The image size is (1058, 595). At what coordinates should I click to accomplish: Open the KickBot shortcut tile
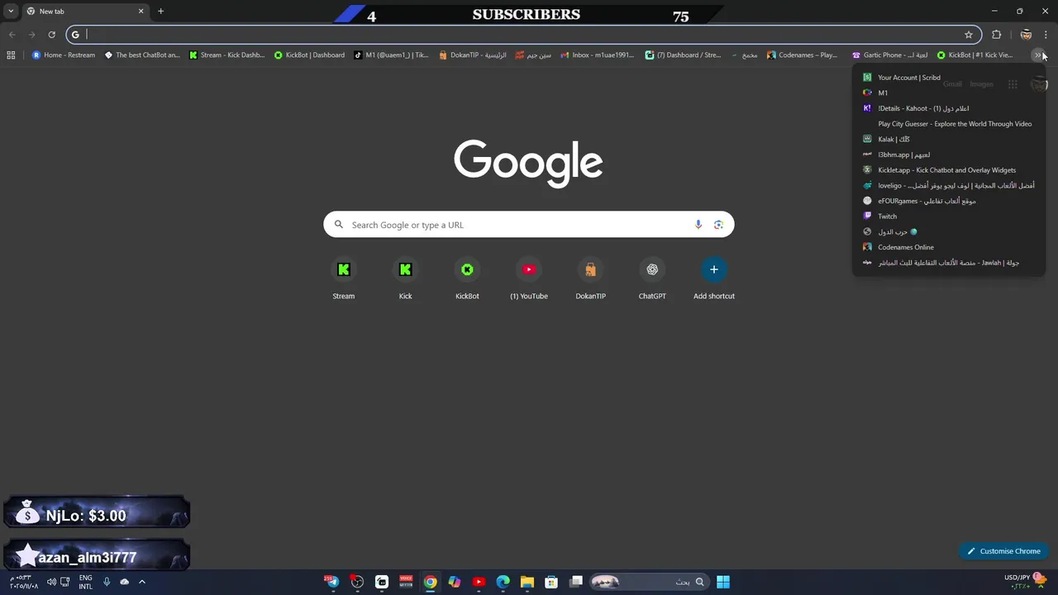[467, 279]
